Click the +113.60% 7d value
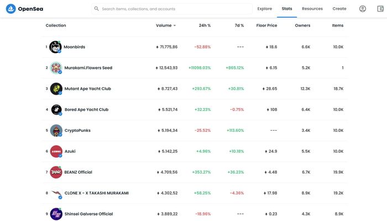The height and width of the screenshot is (221, 387). [x=235, y=131]
